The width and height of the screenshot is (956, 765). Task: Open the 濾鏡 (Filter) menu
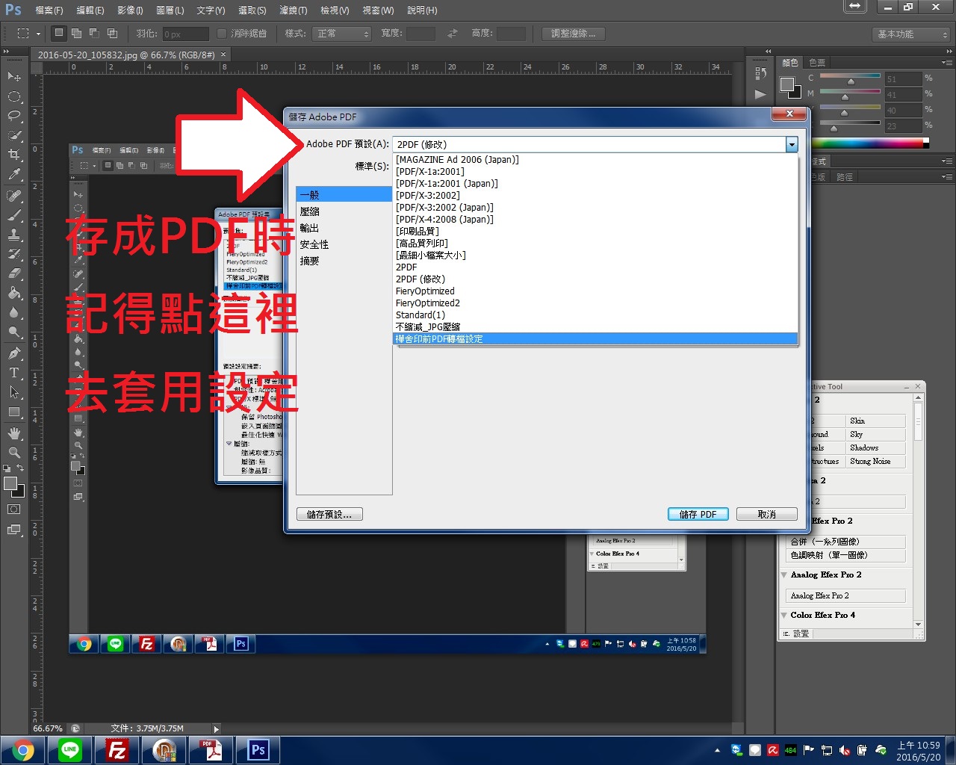[x=293, y=10]
